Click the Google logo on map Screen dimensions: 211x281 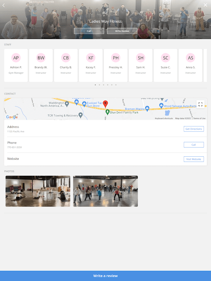[12, 117]
